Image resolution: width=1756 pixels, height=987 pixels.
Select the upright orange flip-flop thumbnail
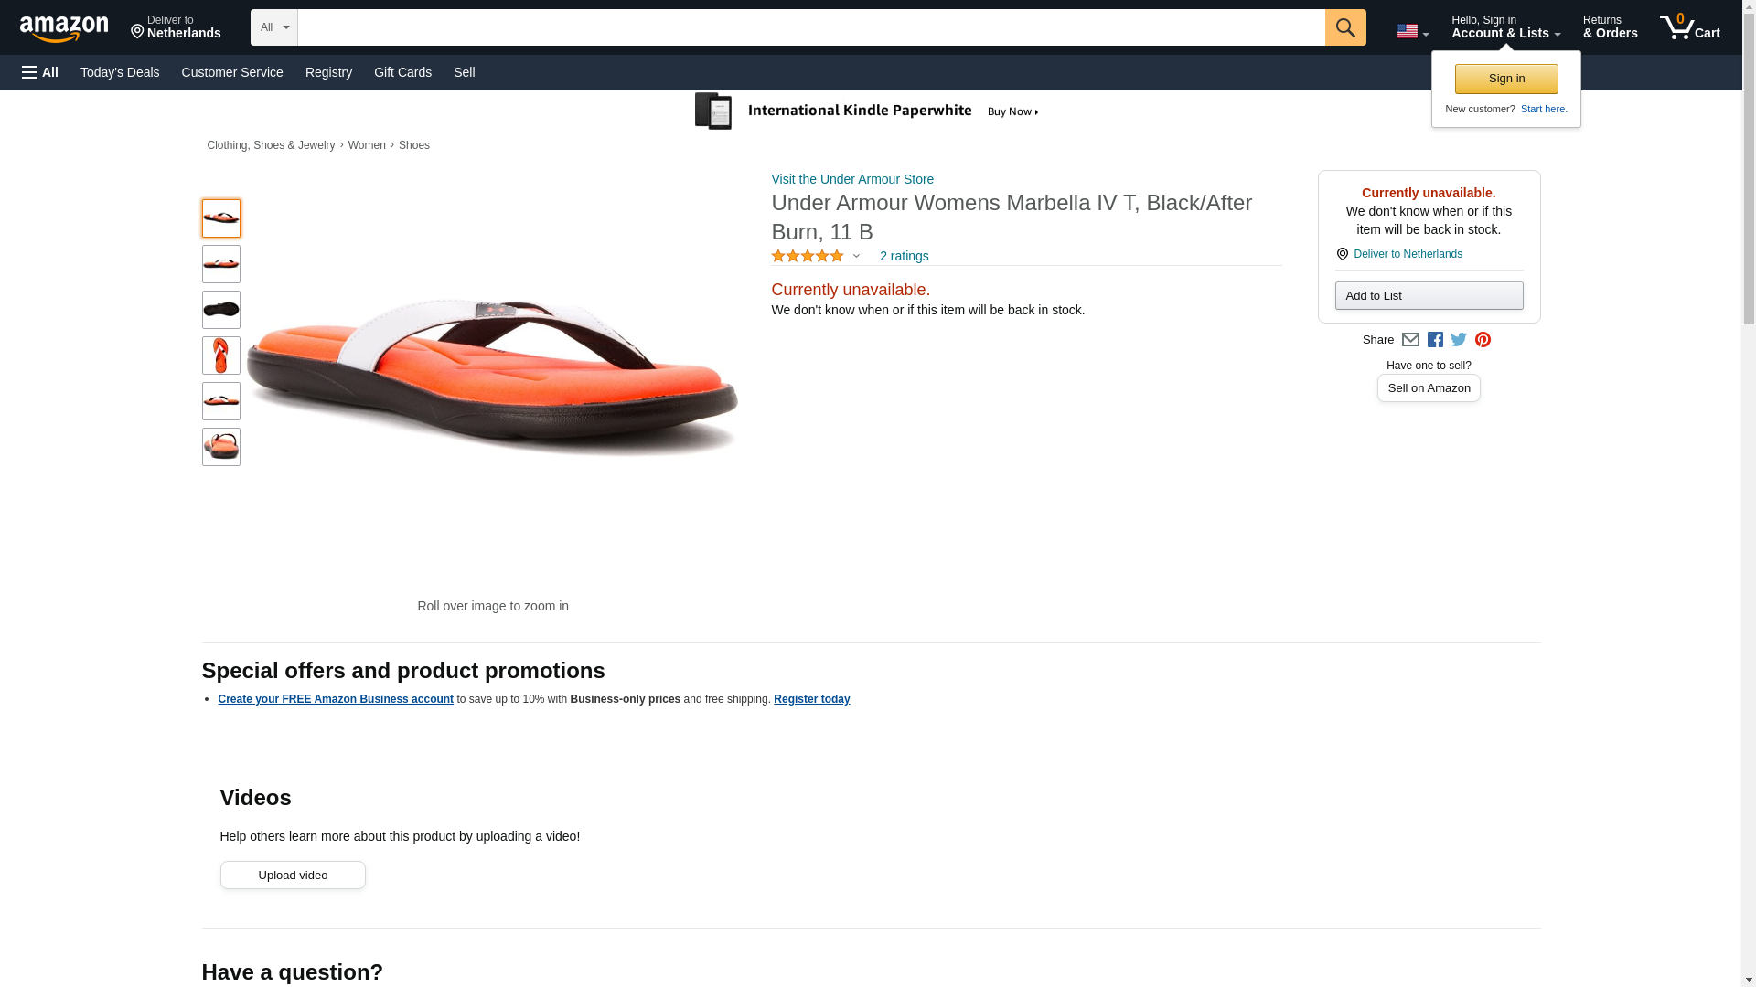[220, 356]
